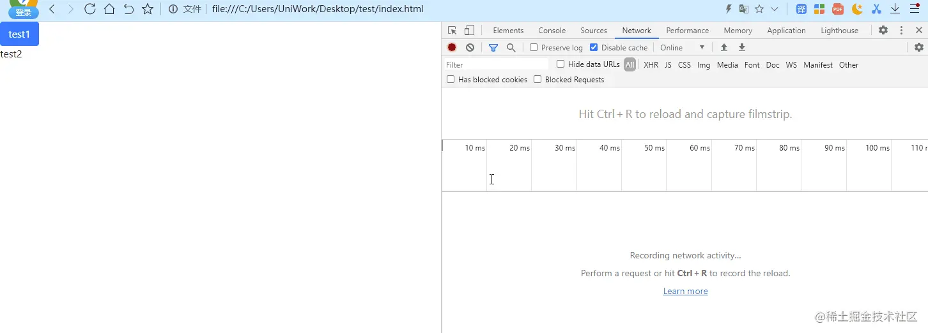The height and width of the screenshot is (333, 928).
Task: Open the Online throttling dropdown
Action: (x=682, y=47)
